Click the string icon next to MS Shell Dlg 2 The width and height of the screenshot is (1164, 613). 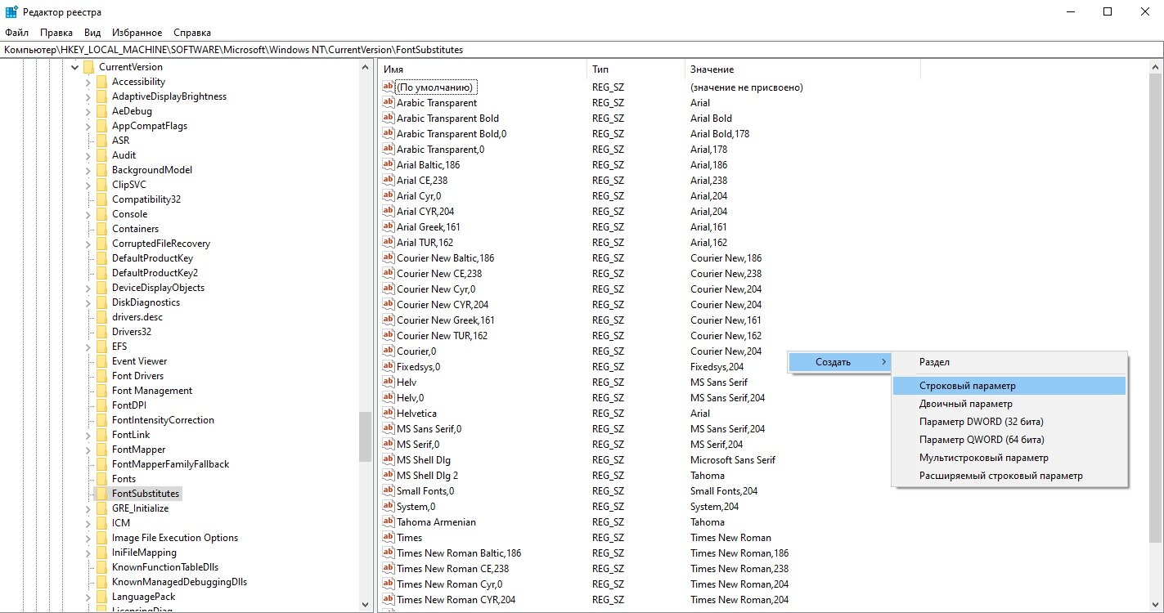[x=389, y=475]
